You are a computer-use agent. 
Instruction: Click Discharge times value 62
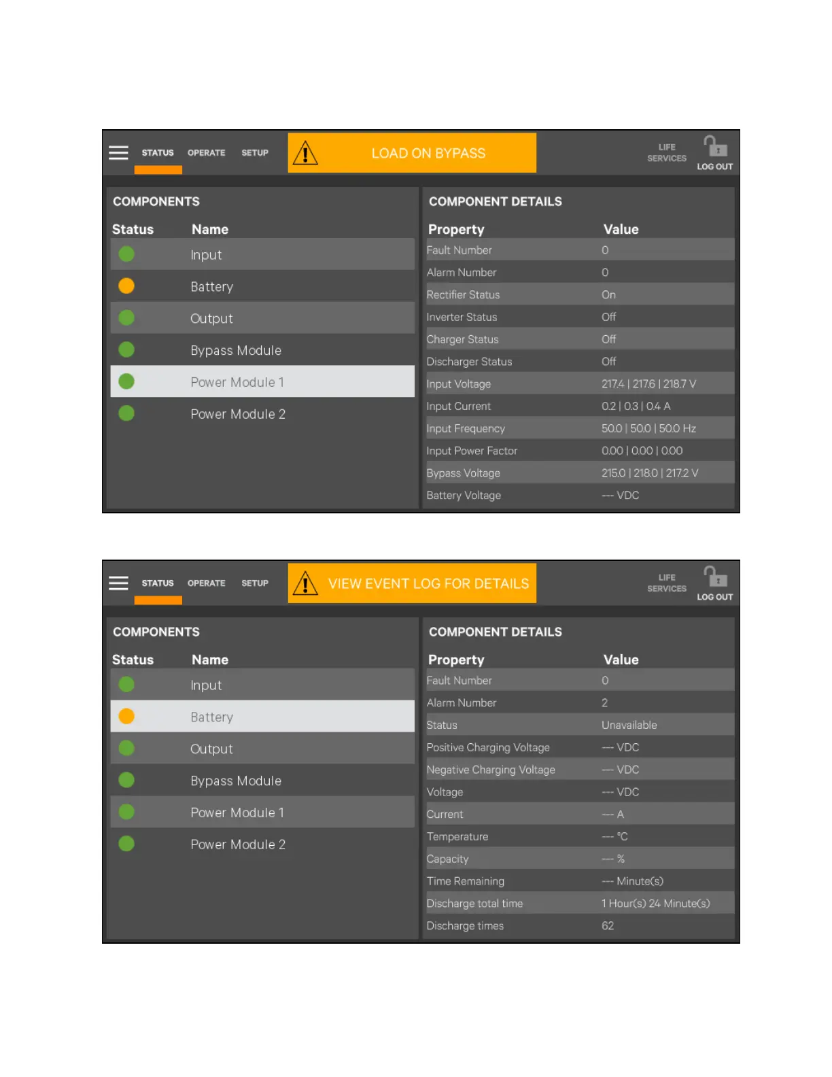608,926
